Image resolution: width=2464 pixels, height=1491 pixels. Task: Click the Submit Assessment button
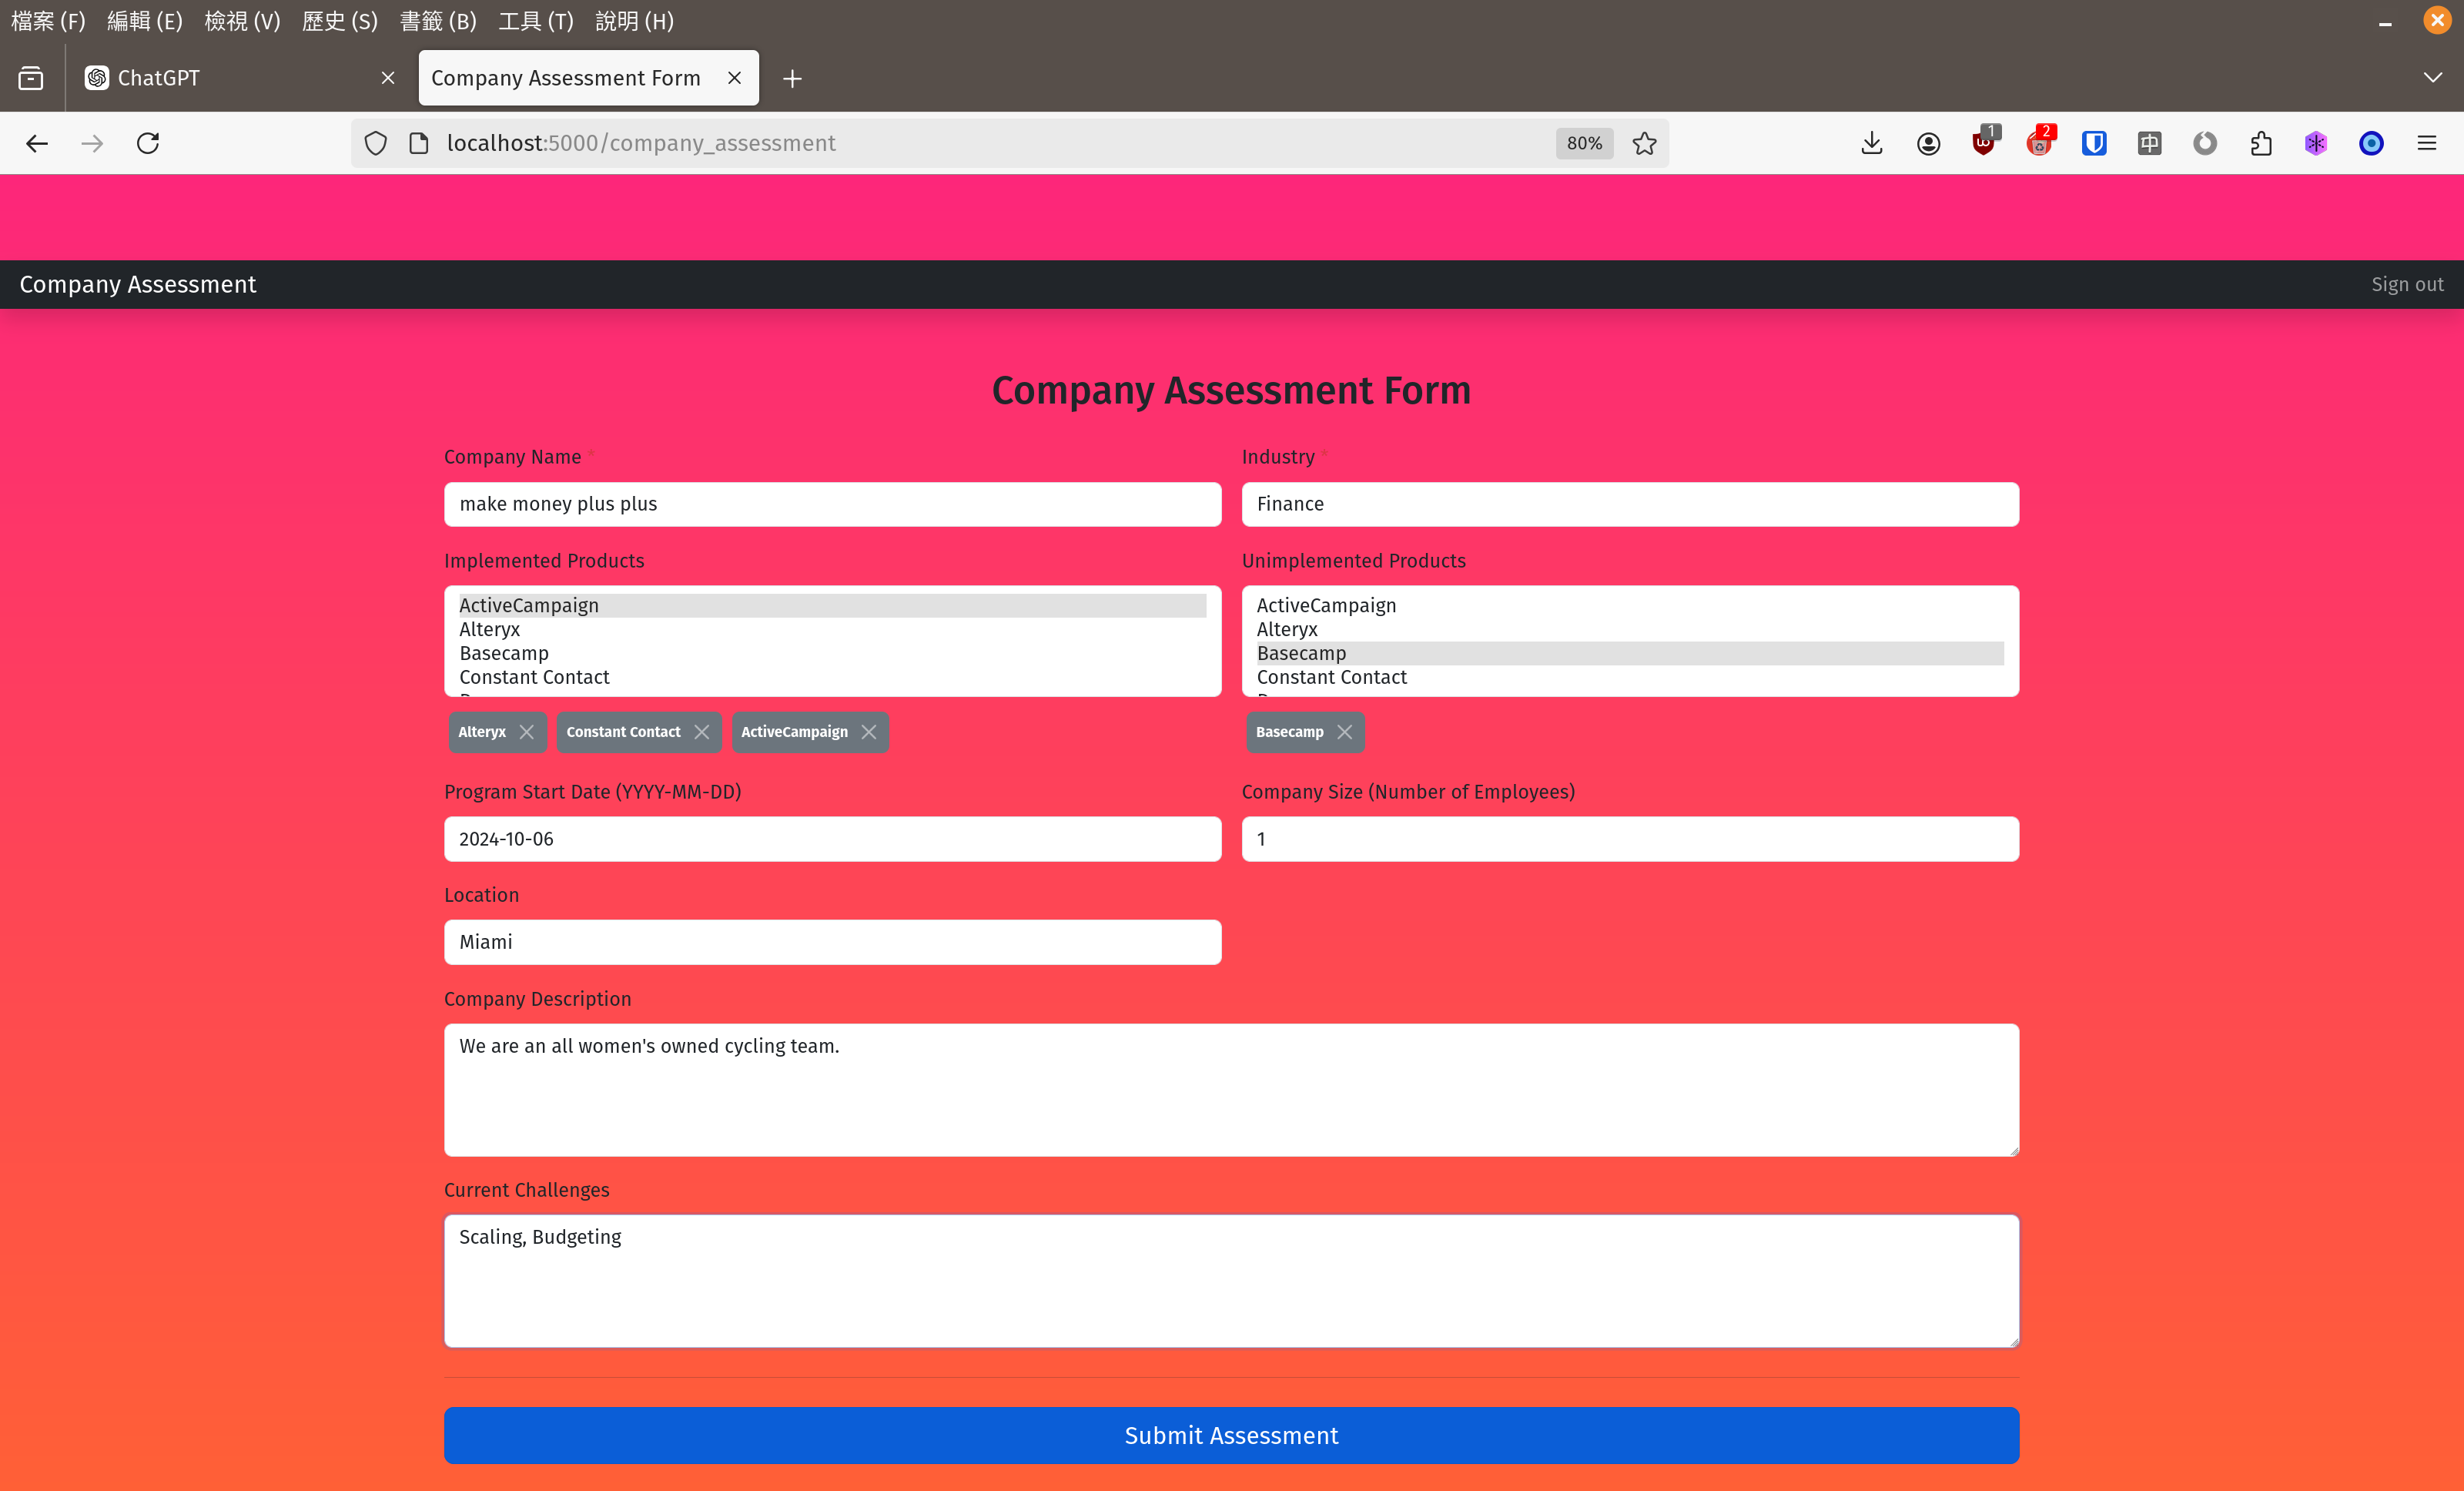tap(1231, 1435)
